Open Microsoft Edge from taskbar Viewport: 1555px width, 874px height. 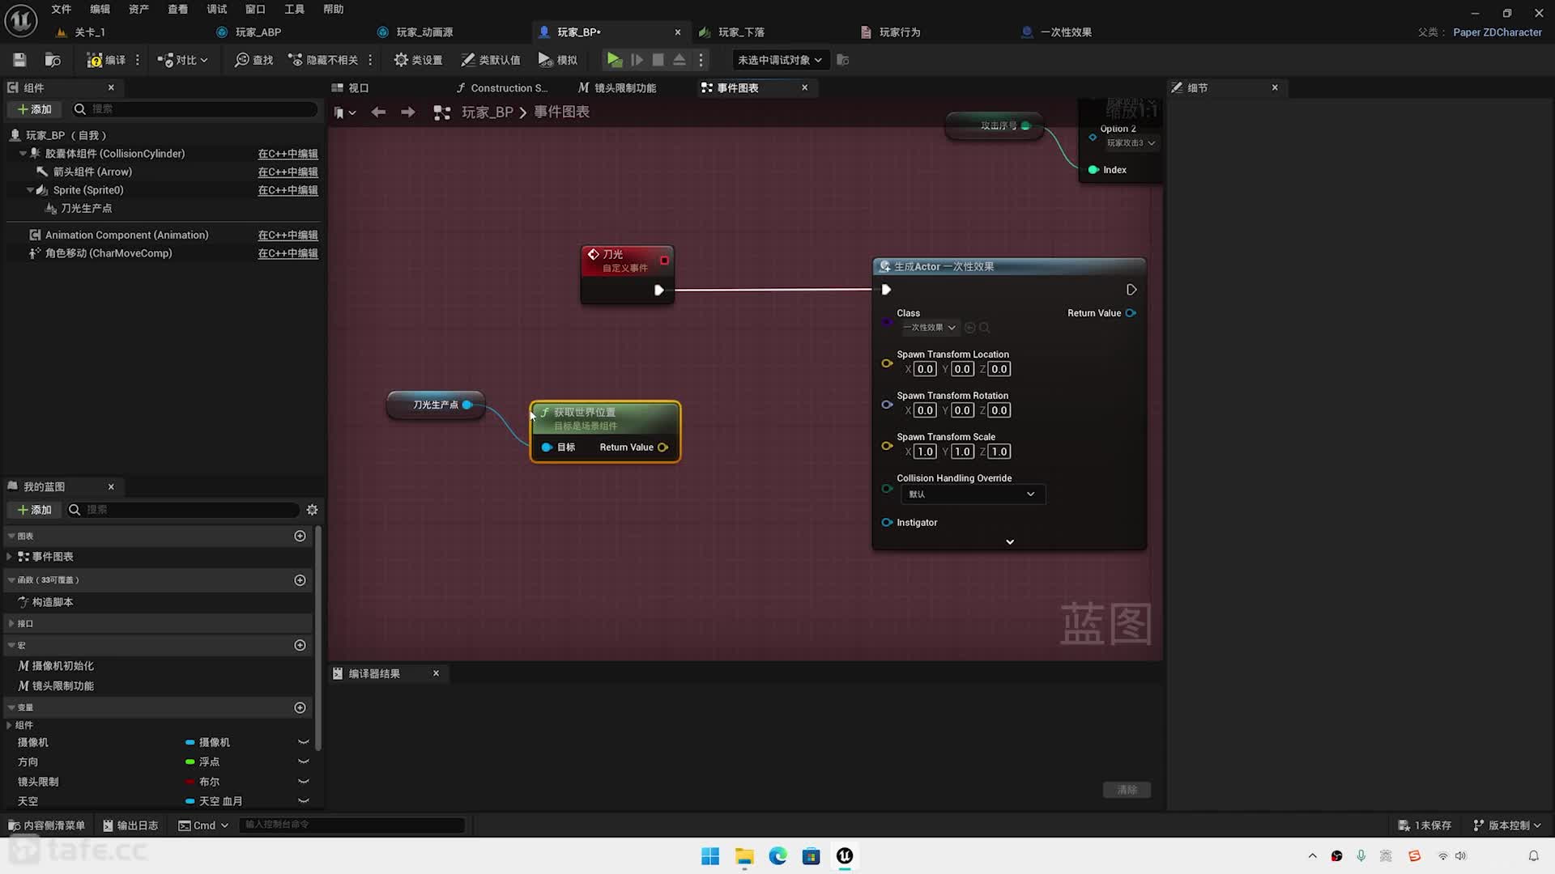777,856
